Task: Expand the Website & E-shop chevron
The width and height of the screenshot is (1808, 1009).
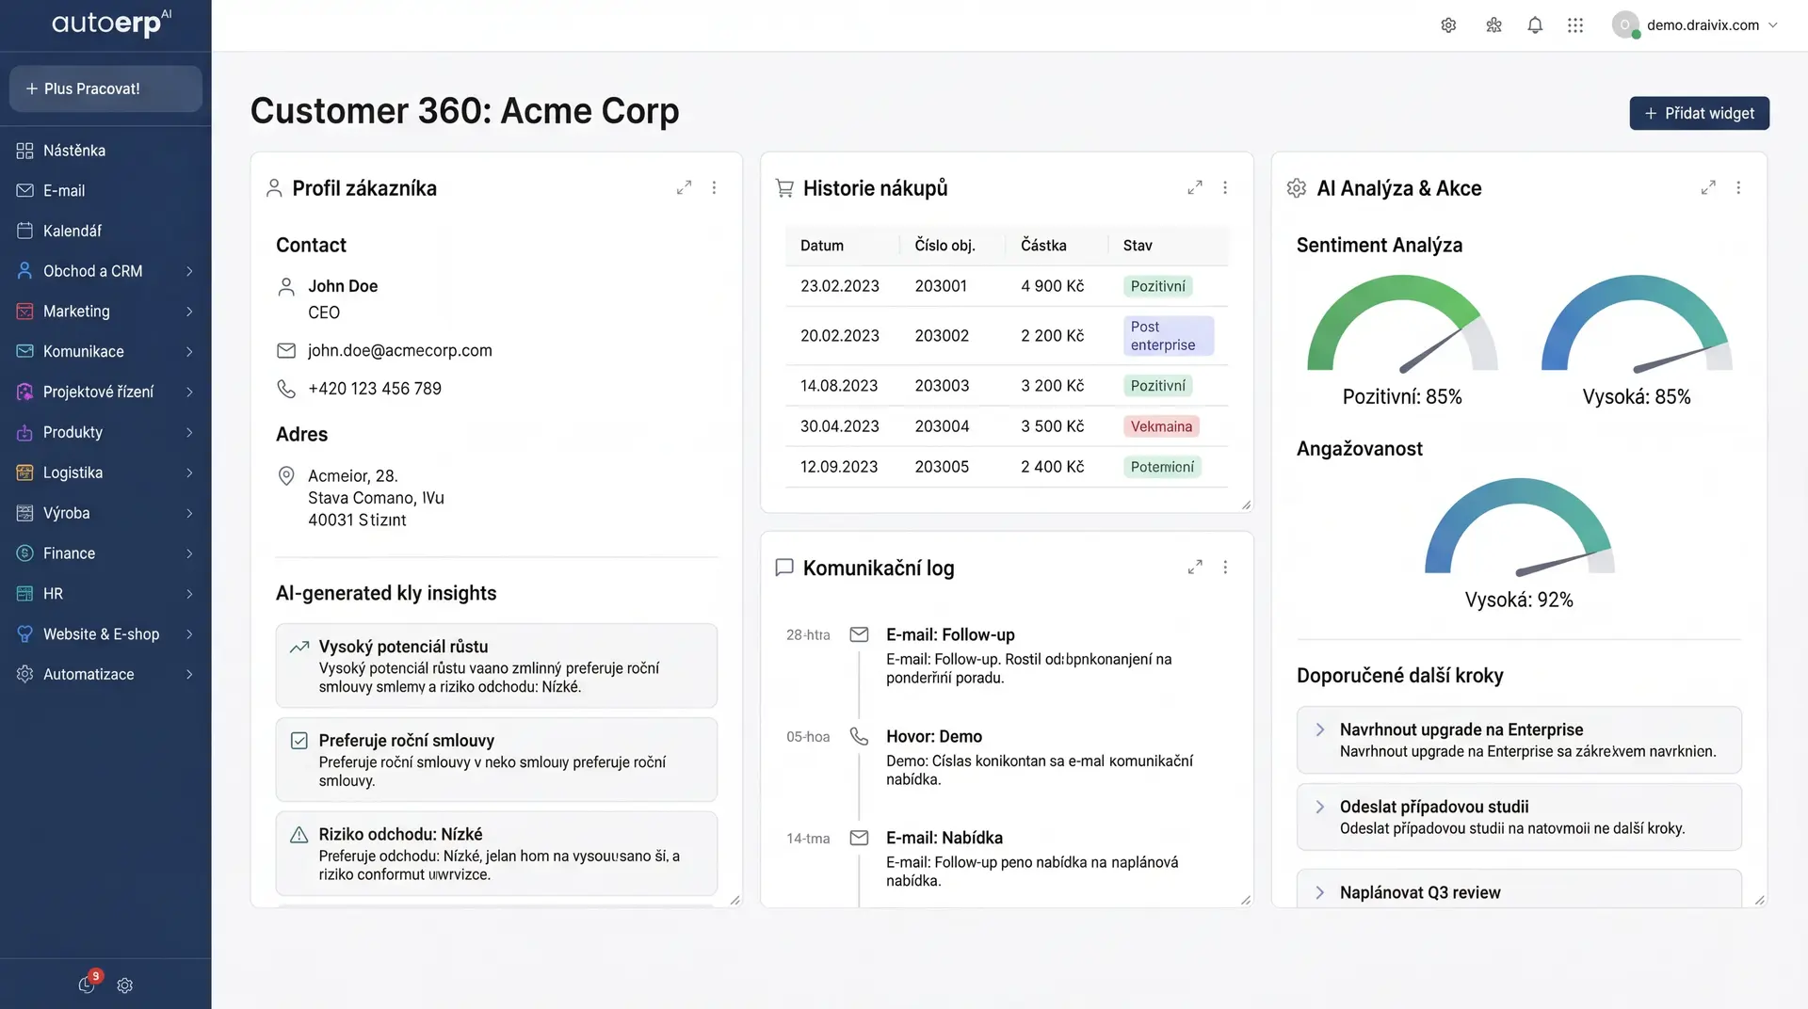Action: point(189,634)
